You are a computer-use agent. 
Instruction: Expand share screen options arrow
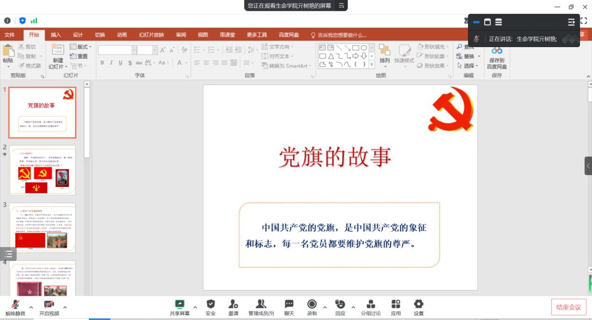pos(195,307)
